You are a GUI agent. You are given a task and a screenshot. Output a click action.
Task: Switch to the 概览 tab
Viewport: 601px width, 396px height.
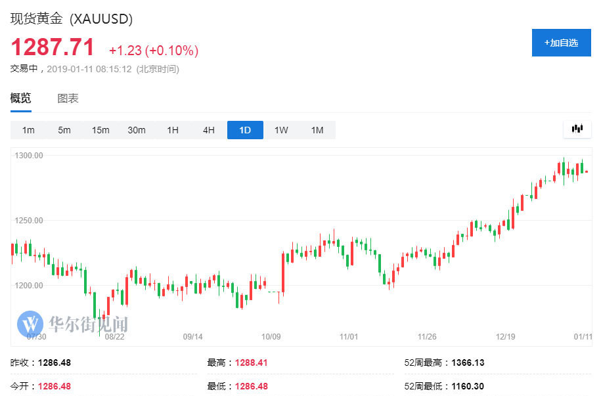20,99
